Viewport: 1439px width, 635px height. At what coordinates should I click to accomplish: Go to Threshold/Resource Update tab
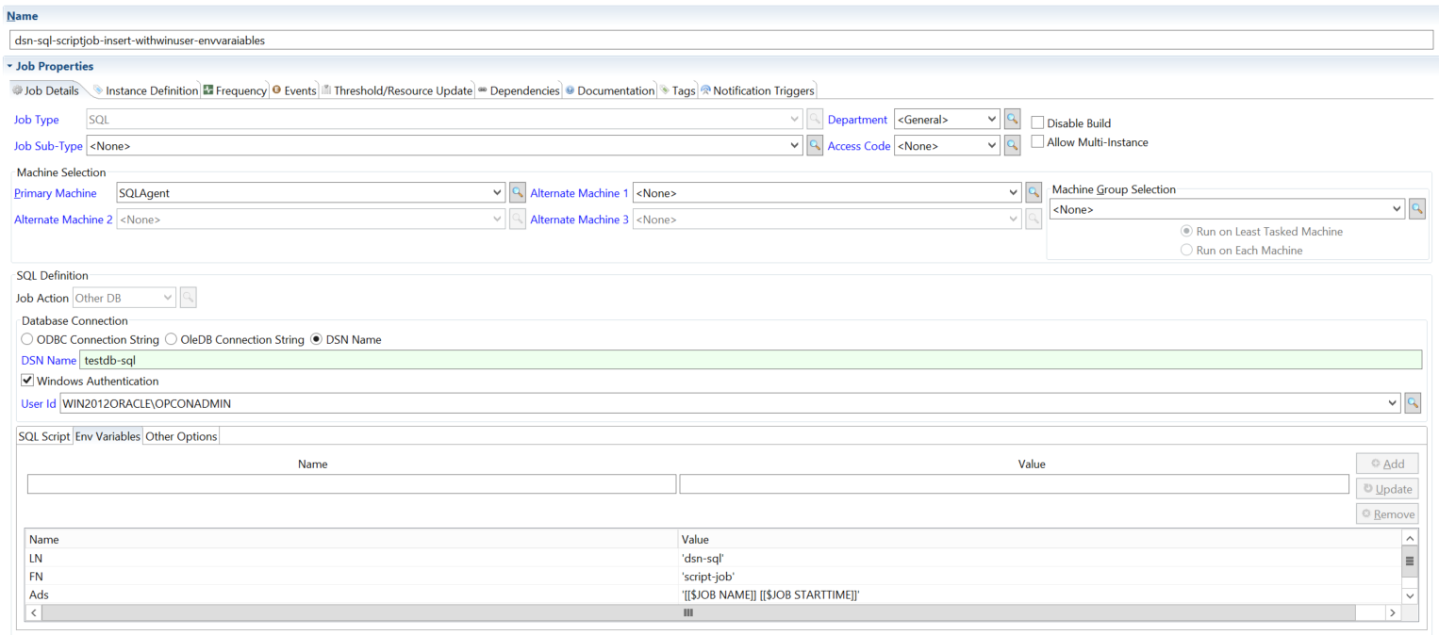(x=396, y=90)
